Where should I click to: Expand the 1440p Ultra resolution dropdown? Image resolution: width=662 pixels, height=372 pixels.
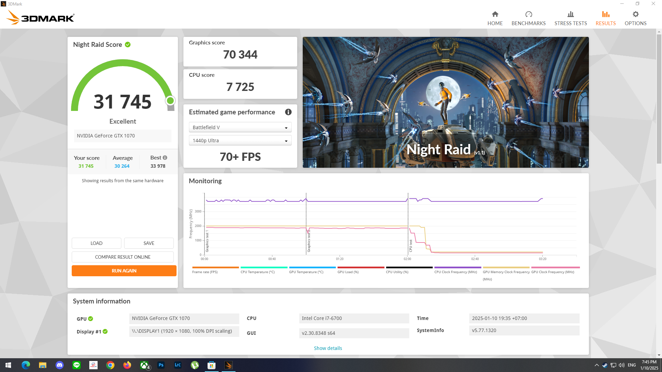tap(240, 141)
